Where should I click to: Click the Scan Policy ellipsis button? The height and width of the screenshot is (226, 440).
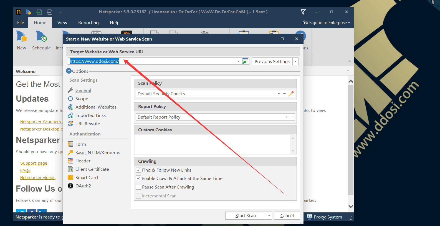click(284, 94)
